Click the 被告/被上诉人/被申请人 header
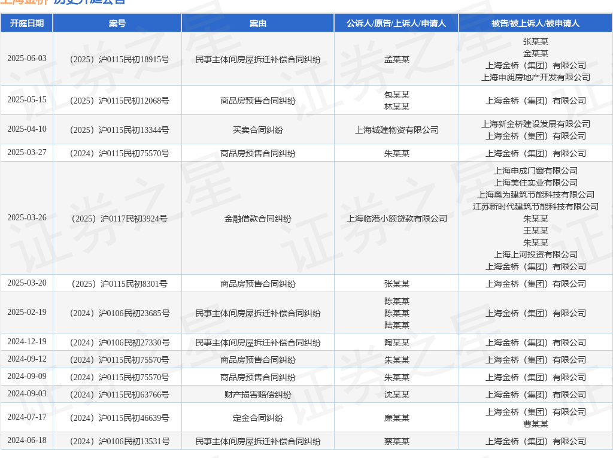The image size is (613, 458). coord(535,23)
